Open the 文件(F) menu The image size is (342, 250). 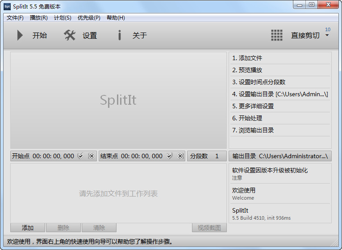click(x=15, y=18)
